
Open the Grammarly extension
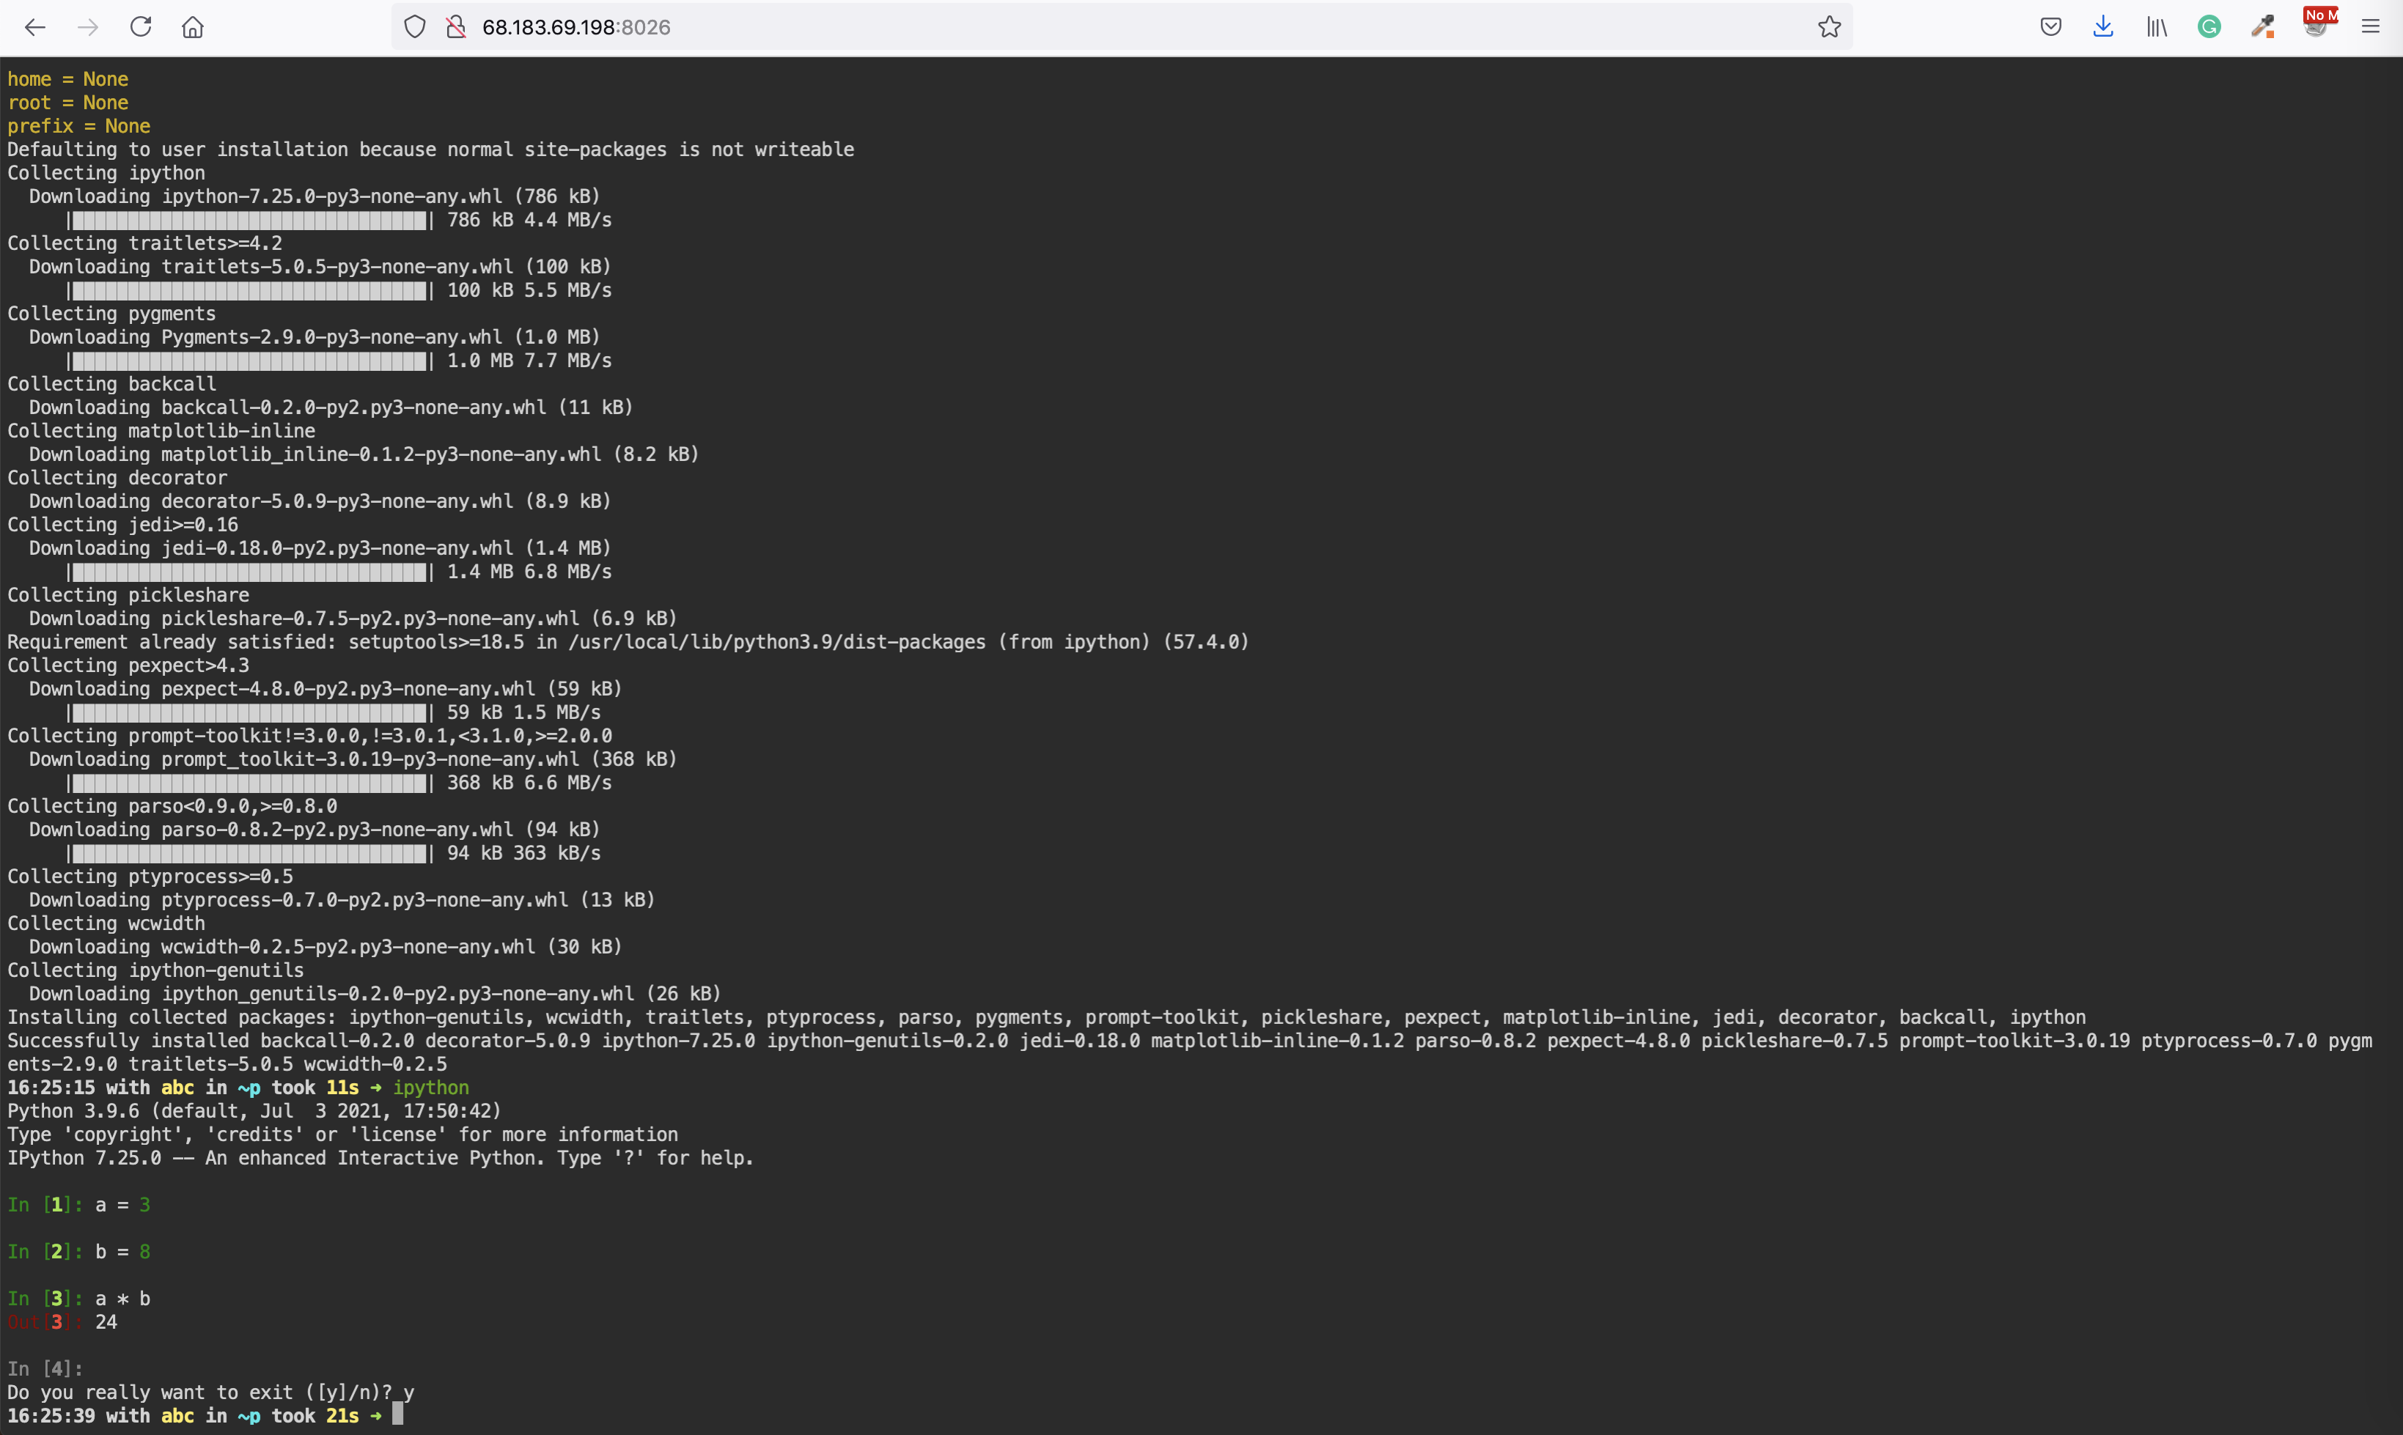[2209, 27]
